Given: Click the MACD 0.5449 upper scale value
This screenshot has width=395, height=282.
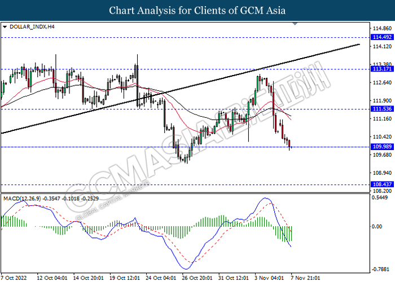Looking at the screenshot, I should (380, 197).
